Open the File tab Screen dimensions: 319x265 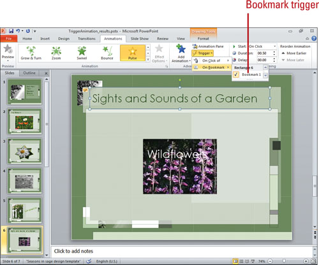(x=8, y=39)
